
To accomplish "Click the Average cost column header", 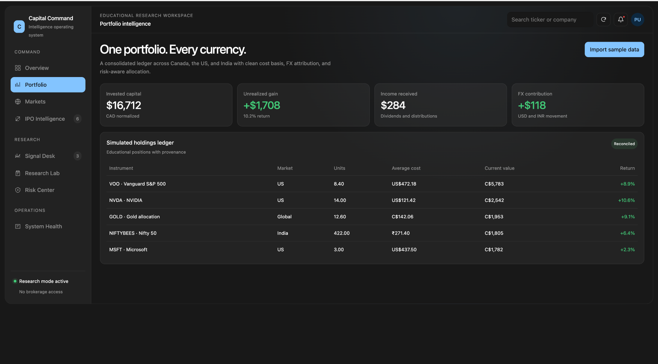I will (406, 168).
